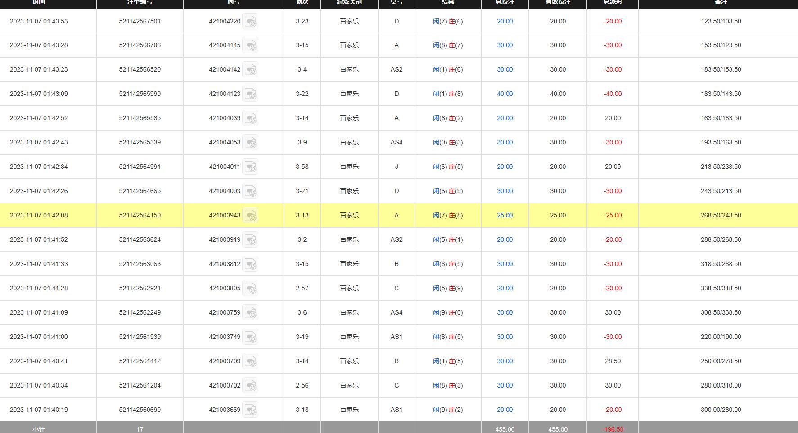Open video replay icon for round 421003919

click(x=250, y=240)
